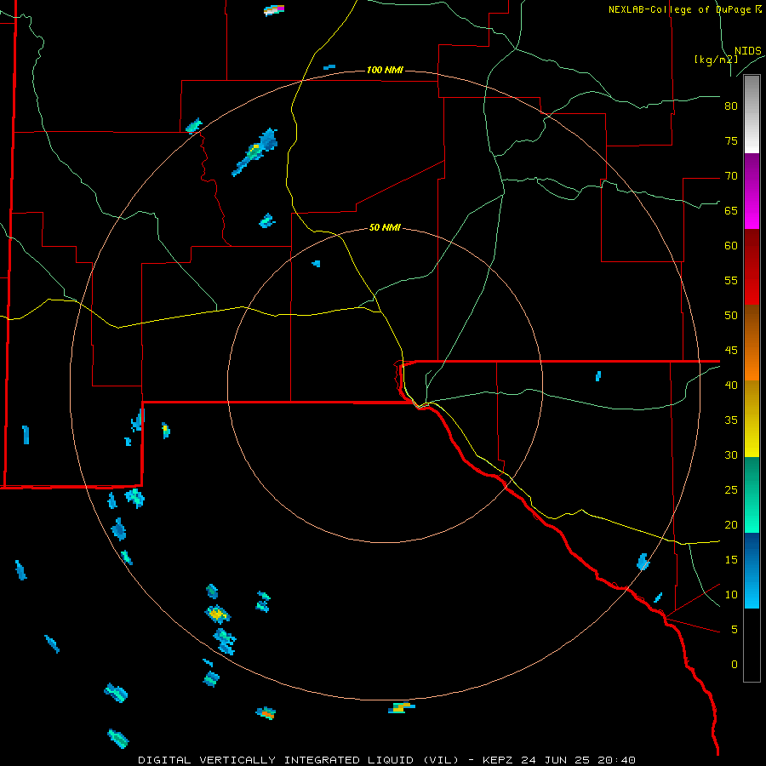
Task: Click the 80 value on the scale
Action: [731, 106]
